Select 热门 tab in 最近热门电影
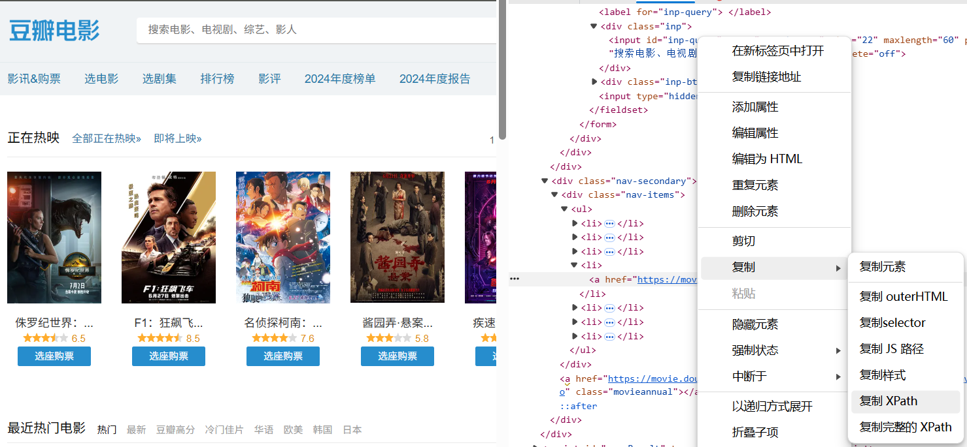967x447 pixels. [107, 429]
